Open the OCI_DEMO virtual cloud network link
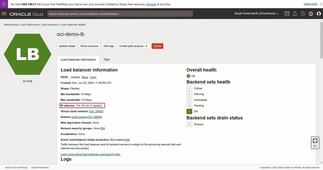This screenshot has width=323, height=170. coord(96,111)
